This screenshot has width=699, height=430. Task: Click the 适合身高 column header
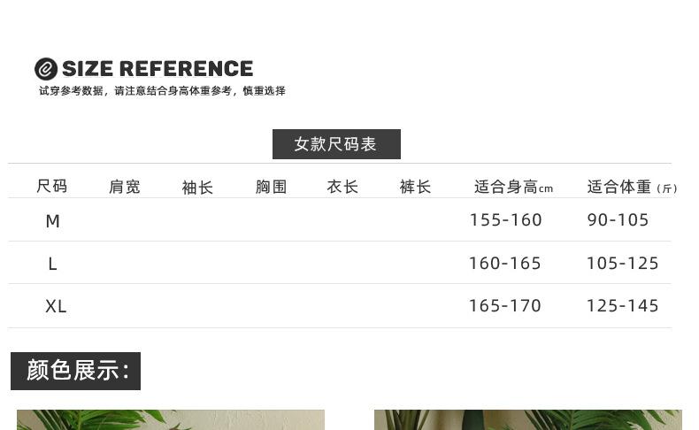513,187
